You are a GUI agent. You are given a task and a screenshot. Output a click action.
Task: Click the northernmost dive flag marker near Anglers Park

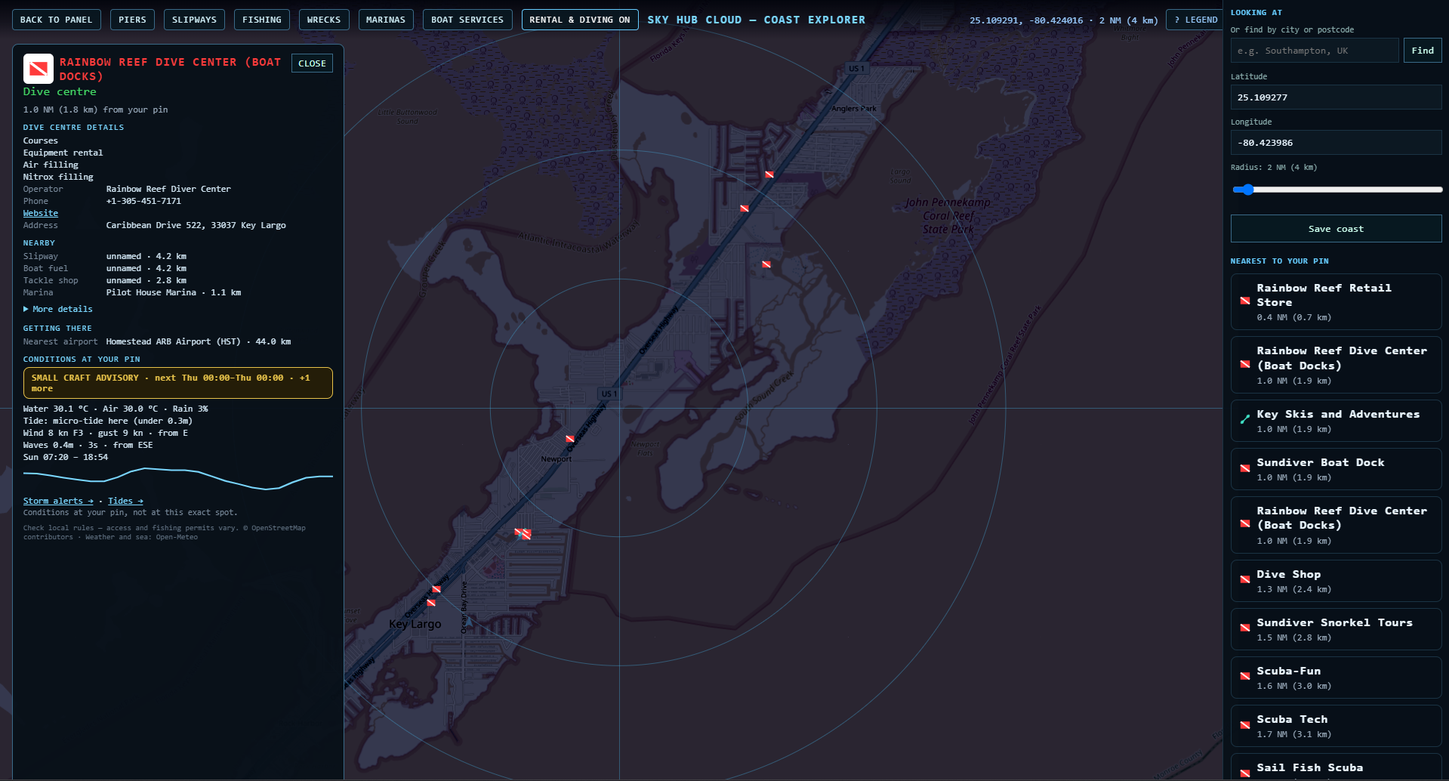point(769,174)
